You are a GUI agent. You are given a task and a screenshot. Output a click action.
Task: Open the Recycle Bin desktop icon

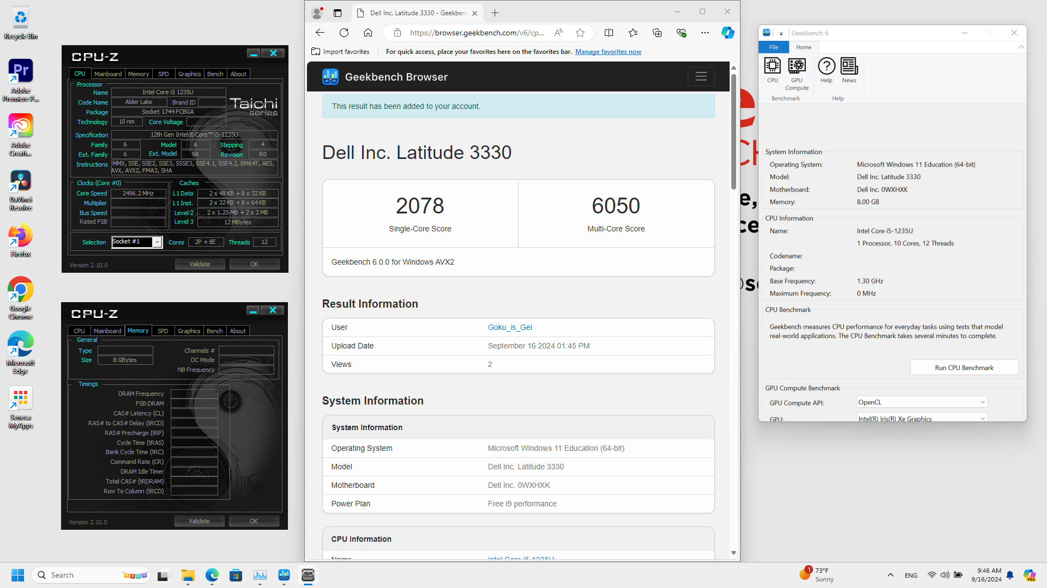click(21, 23)
